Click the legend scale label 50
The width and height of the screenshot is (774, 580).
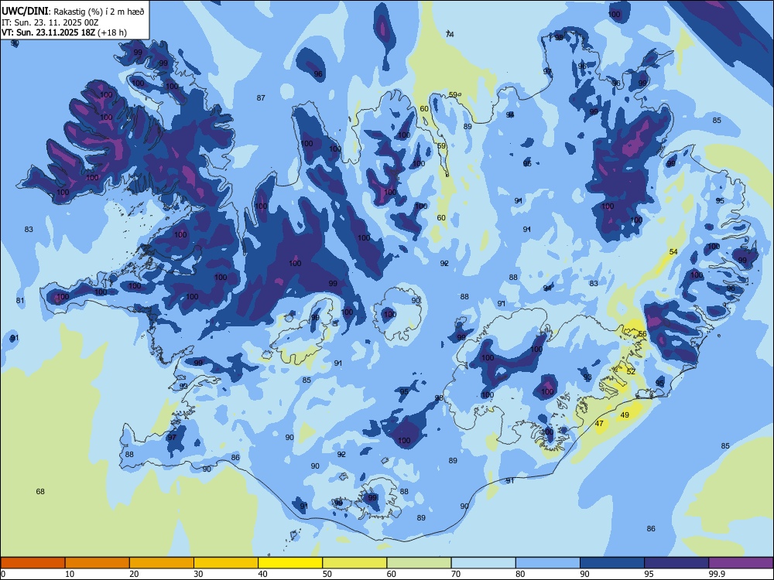tap(327, 574)
